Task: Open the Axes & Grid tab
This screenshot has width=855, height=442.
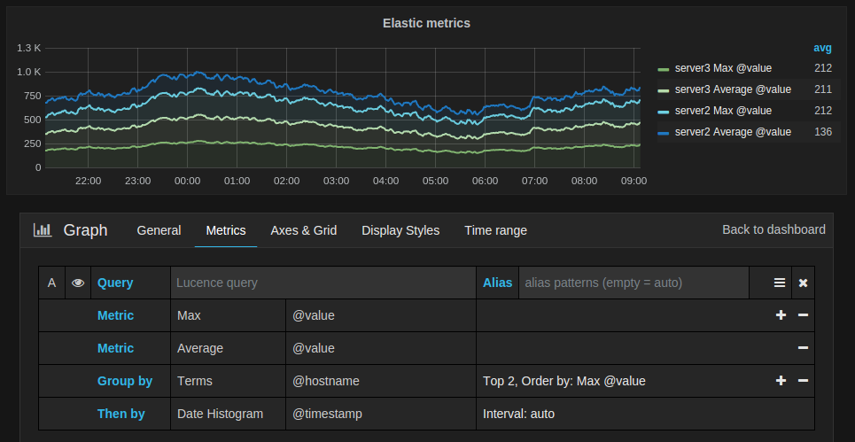Action: [x=303, y=230]
